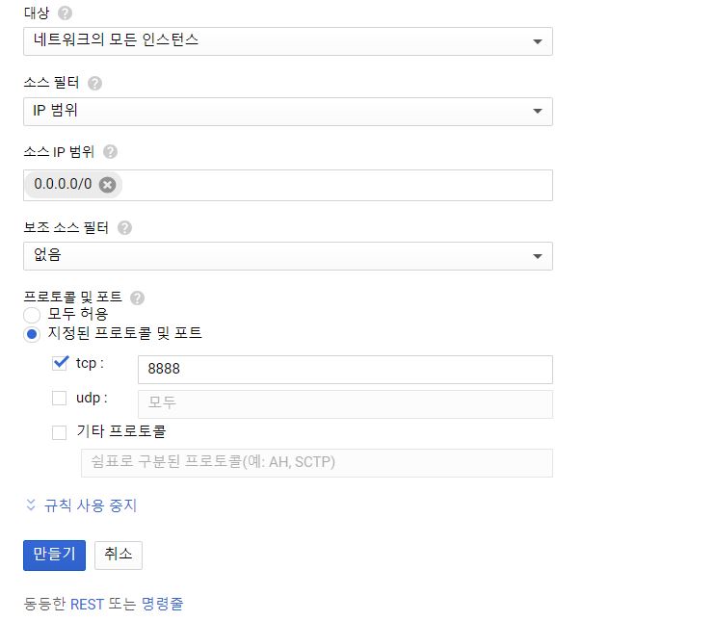Click the tcp port field containing 8888
715x621 pixels.
tap(345, 370)
